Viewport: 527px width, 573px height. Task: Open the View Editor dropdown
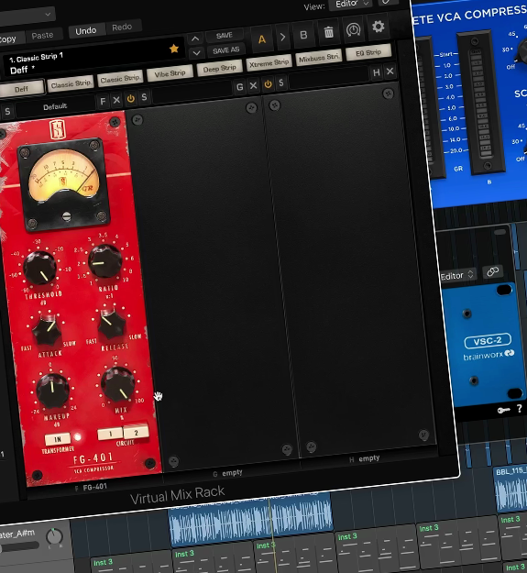350,4
